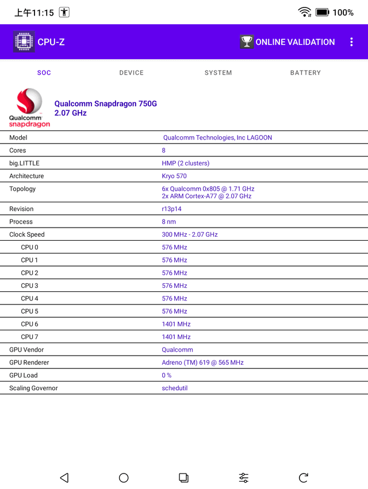The height and width of the screenshot is (489, 368).
Task: Switch to the BATTERY tab
Action: [305, 72]
